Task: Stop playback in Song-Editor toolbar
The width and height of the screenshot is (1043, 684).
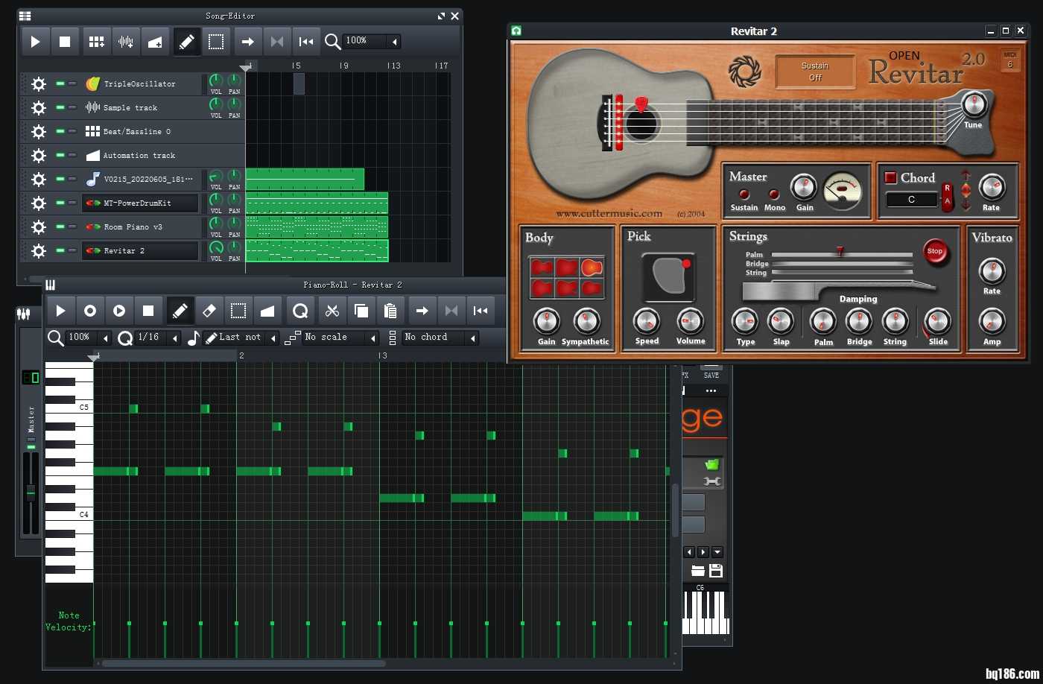Action: click(x=65, y=42)
